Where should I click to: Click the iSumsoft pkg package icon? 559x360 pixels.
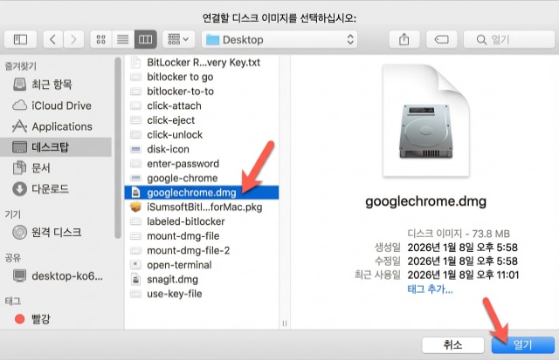(x=135, y=207)
